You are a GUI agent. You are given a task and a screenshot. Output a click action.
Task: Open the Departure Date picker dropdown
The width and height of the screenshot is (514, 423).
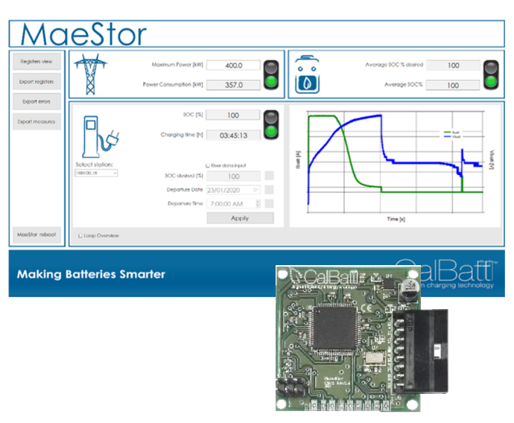pos(256,190)
